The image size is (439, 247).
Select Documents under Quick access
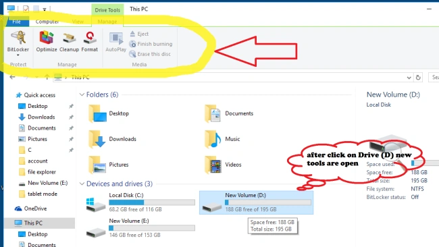point(42,128)
